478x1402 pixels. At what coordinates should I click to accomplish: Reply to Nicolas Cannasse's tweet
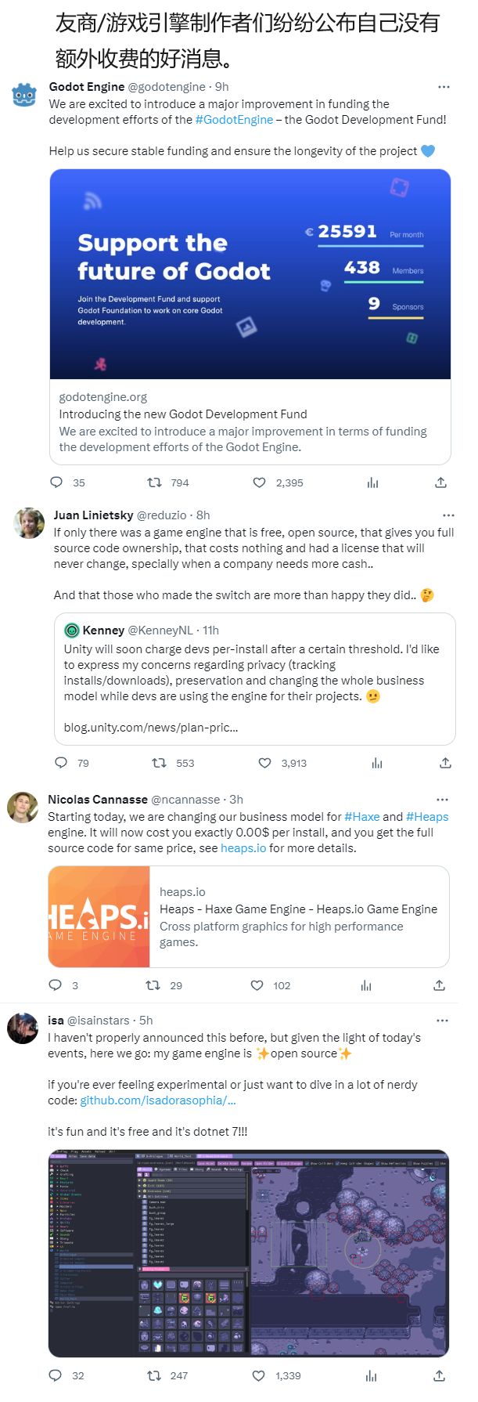[56, 985]
